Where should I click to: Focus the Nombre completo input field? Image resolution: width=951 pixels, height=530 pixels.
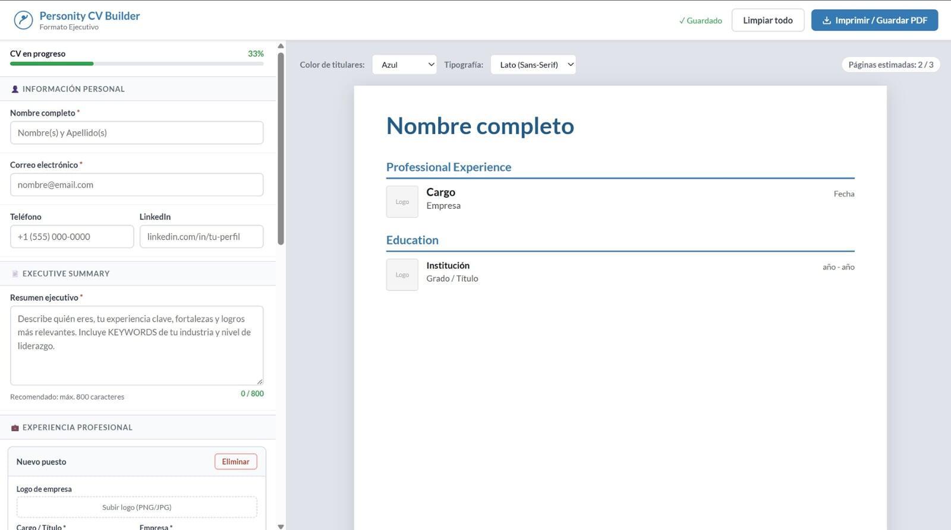pyautogui.click(x=137, y=133)
